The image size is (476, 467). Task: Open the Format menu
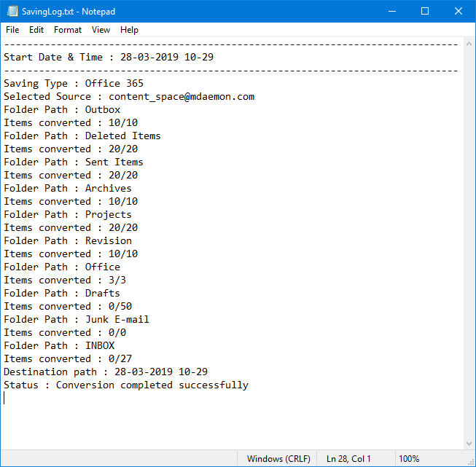pyautogui.click(x=68, y=30)
